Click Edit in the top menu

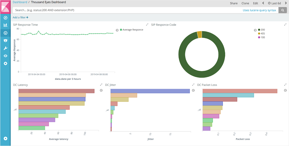tap(255, 3)
